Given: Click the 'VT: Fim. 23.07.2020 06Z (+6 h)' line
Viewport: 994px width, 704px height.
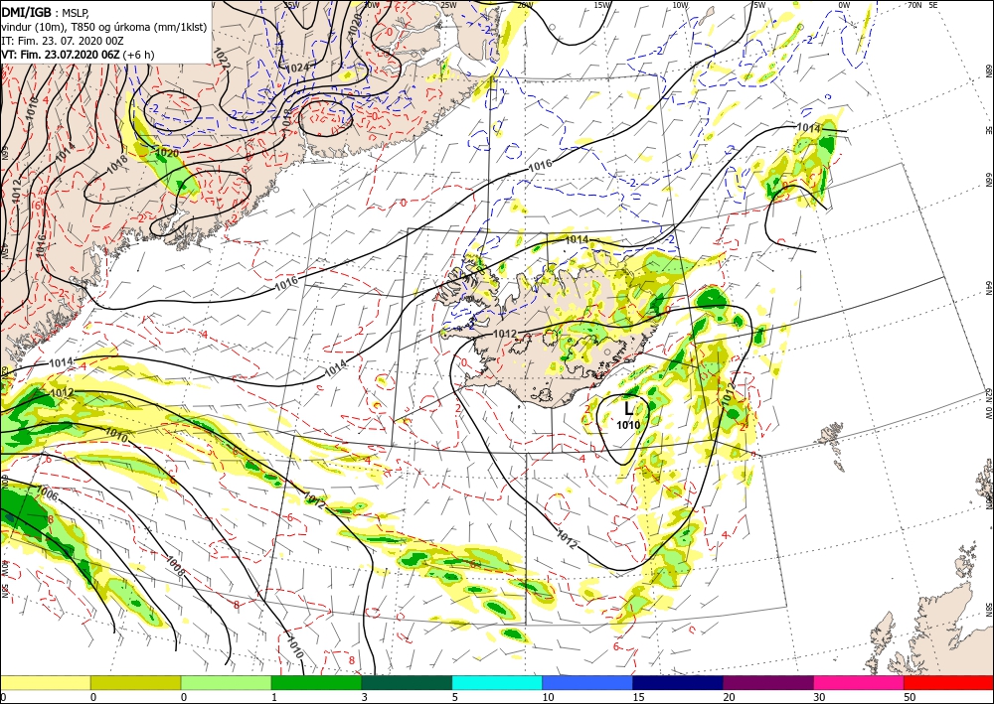Looking at the screenshot, I should pyautogui.click(x=78, y=55).
